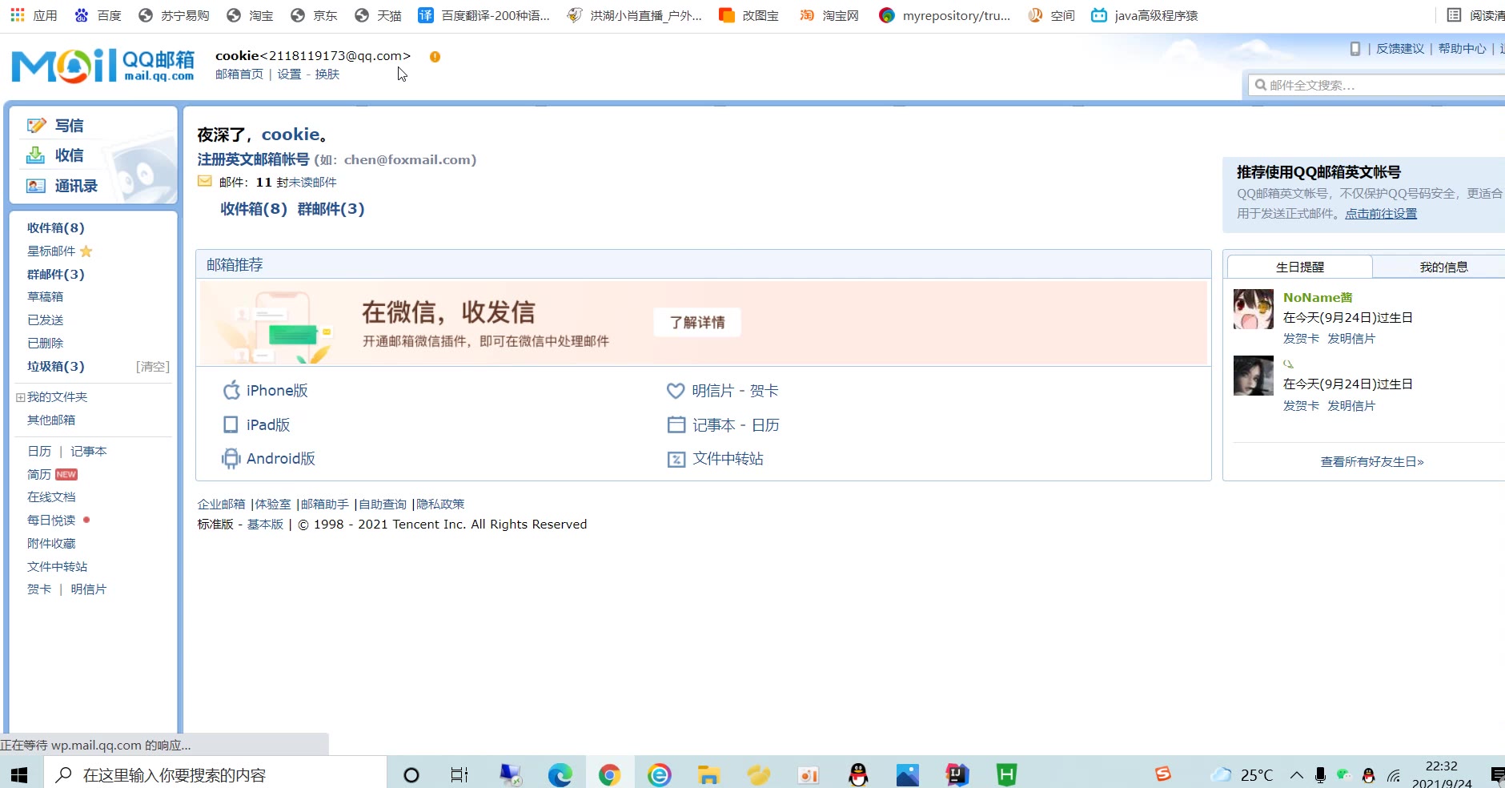Open the 草稿箱 drafts folder
Image resolution: width=1505 pixels, height=788 pixels.
[45, 297]
